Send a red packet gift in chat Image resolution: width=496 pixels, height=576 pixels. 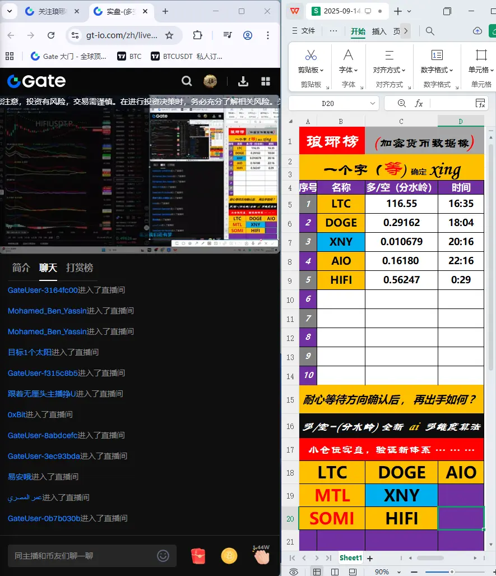198,556
